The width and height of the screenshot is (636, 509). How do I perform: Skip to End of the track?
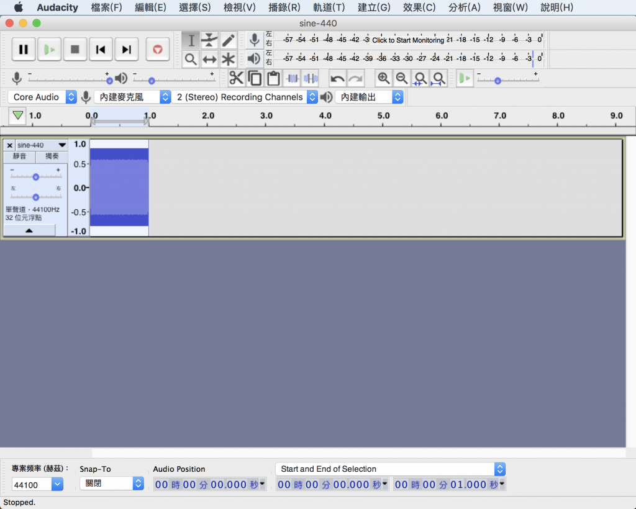(127, 50)
